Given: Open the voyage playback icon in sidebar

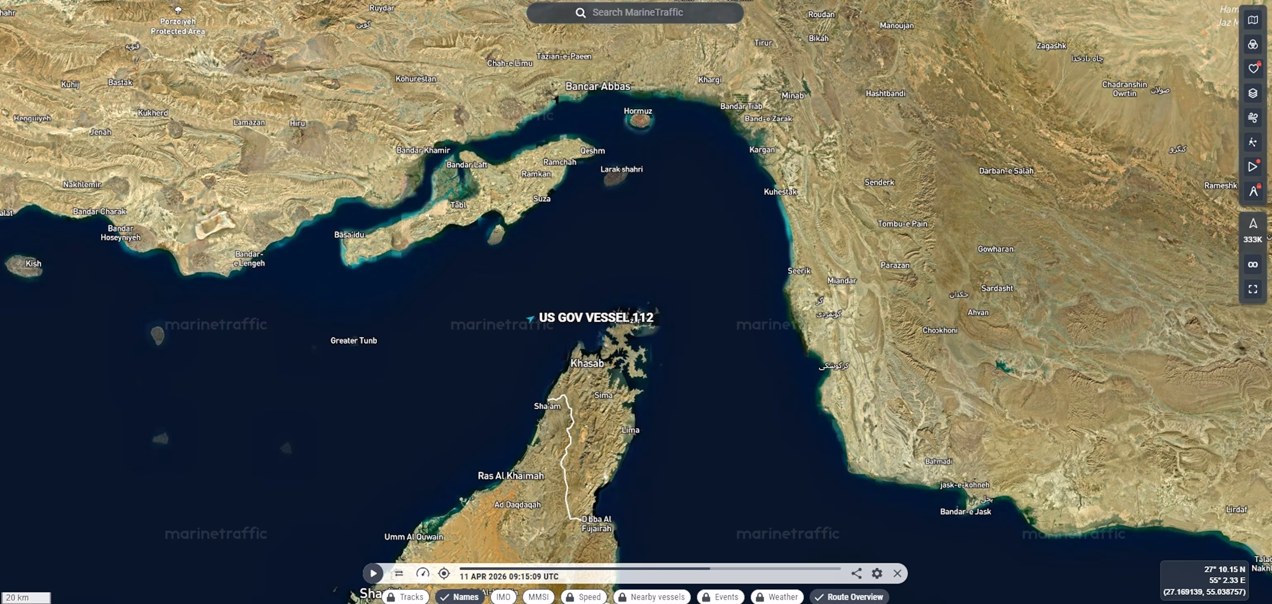Looking at the screenshot, I should (1253, 166).
